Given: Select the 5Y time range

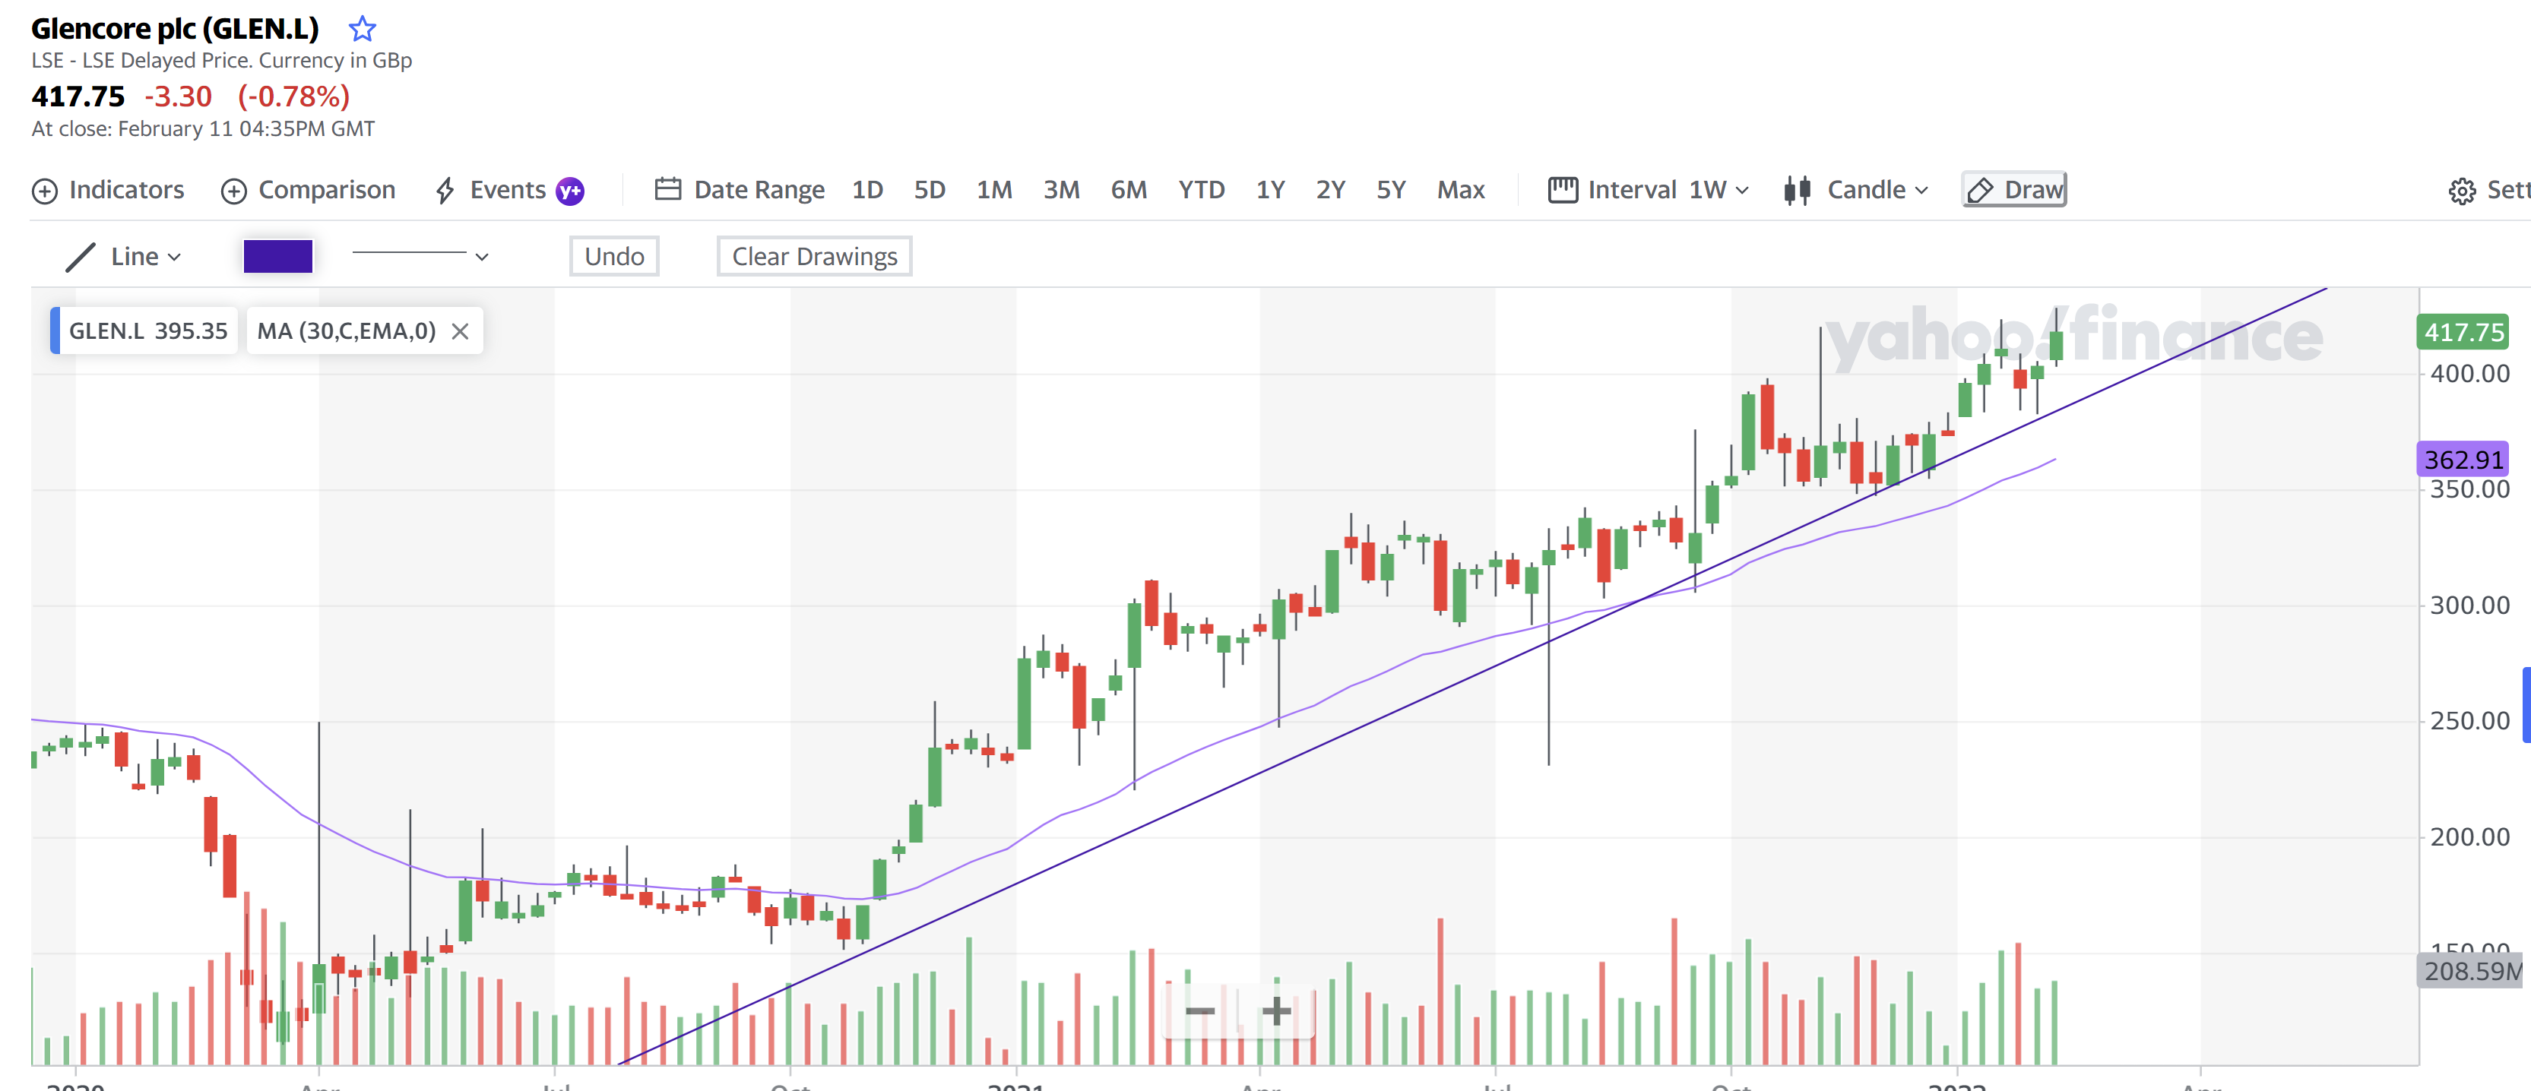Looking at the screenshot, I should point(1390,189).
